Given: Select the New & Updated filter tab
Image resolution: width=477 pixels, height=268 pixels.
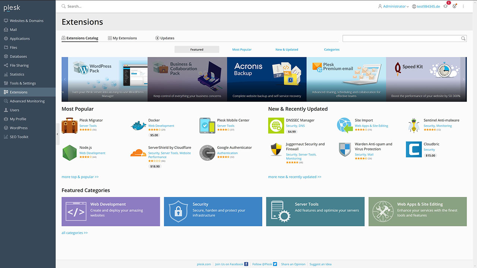Looking at the screenshot, I should pos(287,50).
